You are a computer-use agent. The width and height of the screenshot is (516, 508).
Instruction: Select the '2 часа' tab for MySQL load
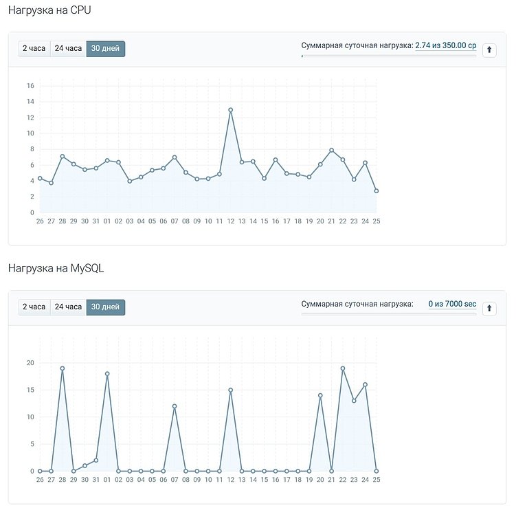pos(34,307)
